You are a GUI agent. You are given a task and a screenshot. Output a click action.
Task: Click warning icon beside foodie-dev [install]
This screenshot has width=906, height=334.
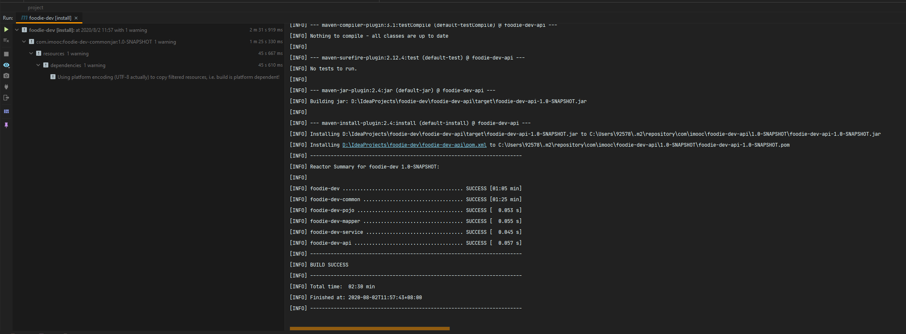[x=24, y=30]
